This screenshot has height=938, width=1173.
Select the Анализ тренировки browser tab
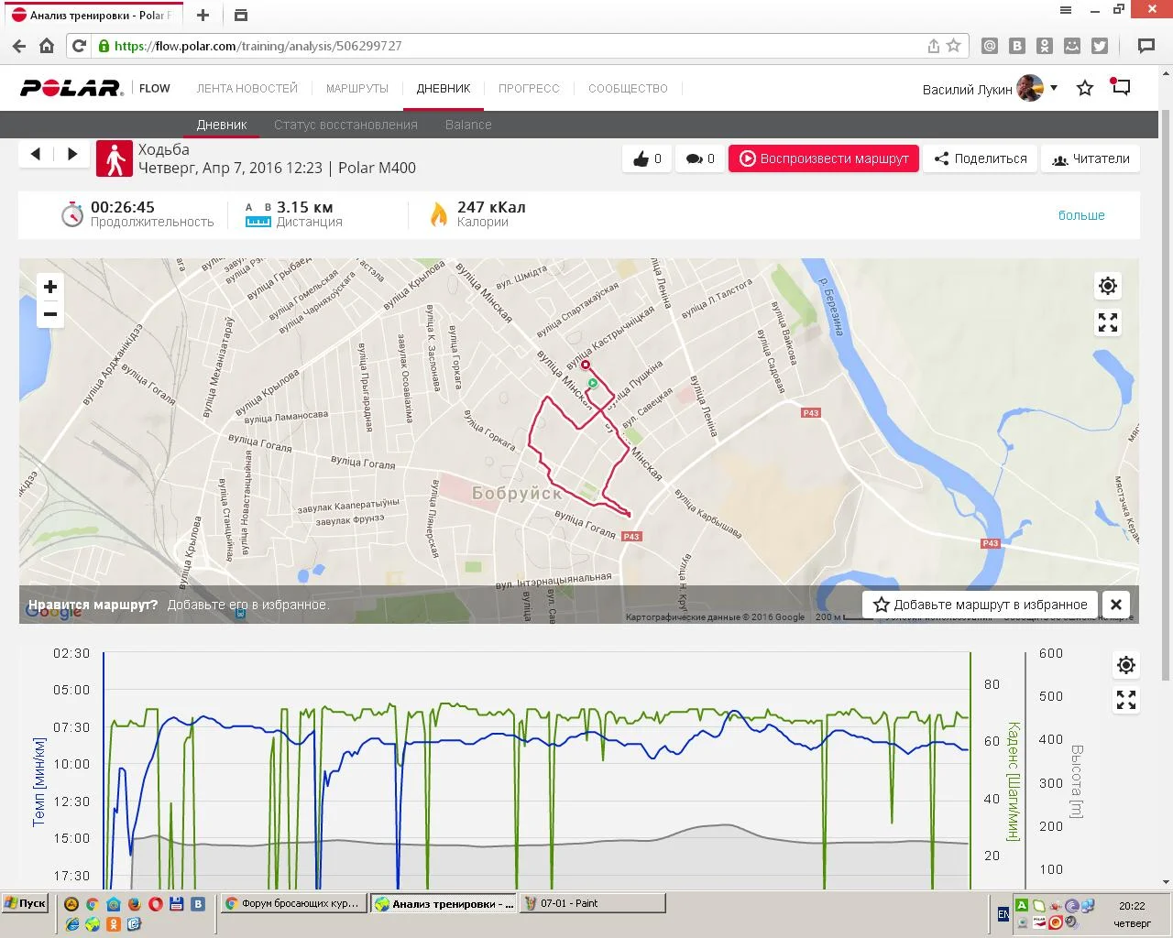click(94, 16)
